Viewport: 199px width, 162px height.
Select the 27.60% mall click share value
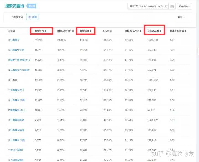pyautogui.click(x=129, y=40)
